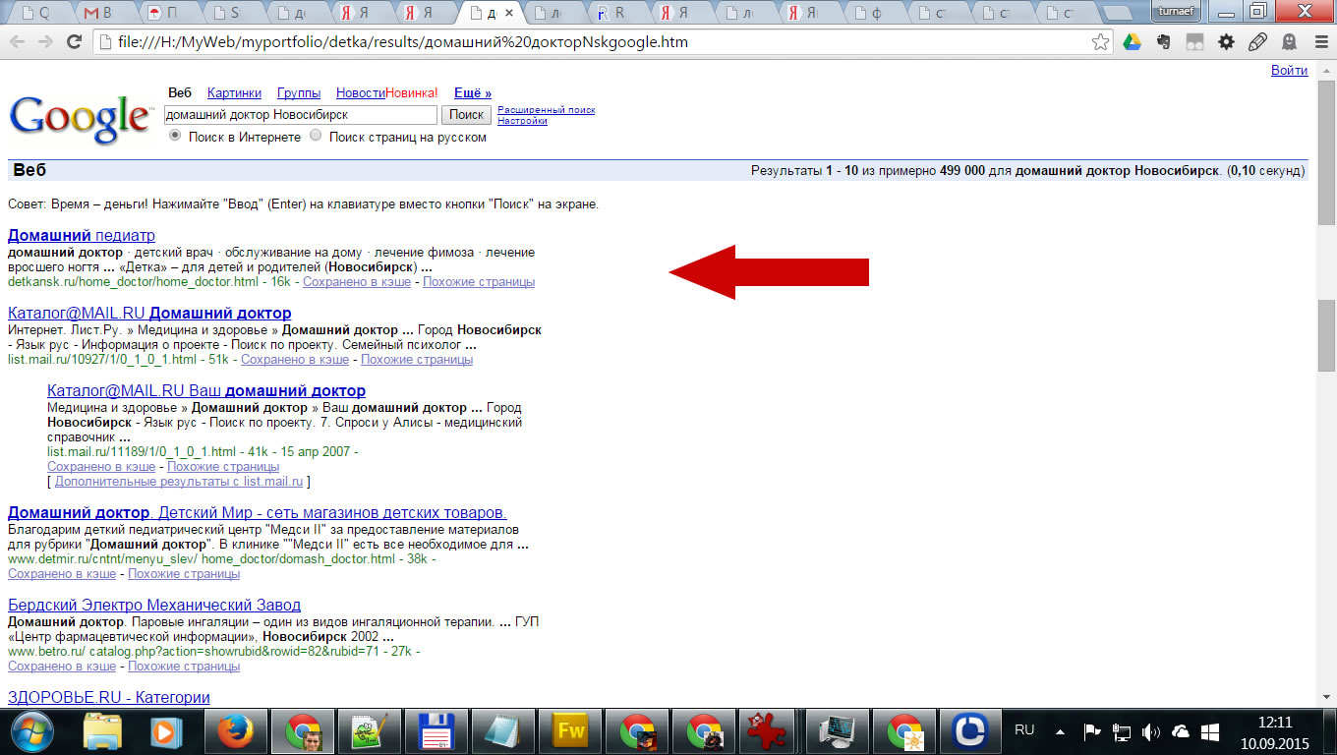Click the Action Center flag tray icon
1337x755 pixels.
click(1091, 731)
